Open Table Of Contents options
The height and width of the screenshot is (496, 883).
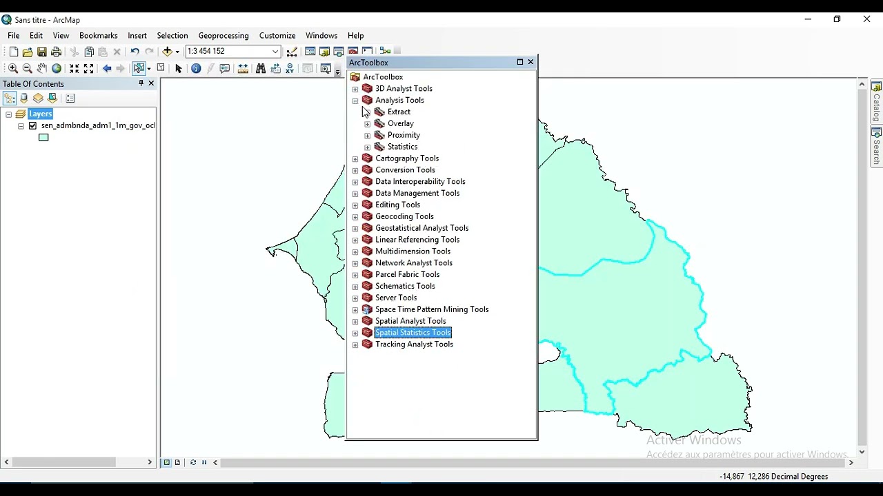[70, 99]
